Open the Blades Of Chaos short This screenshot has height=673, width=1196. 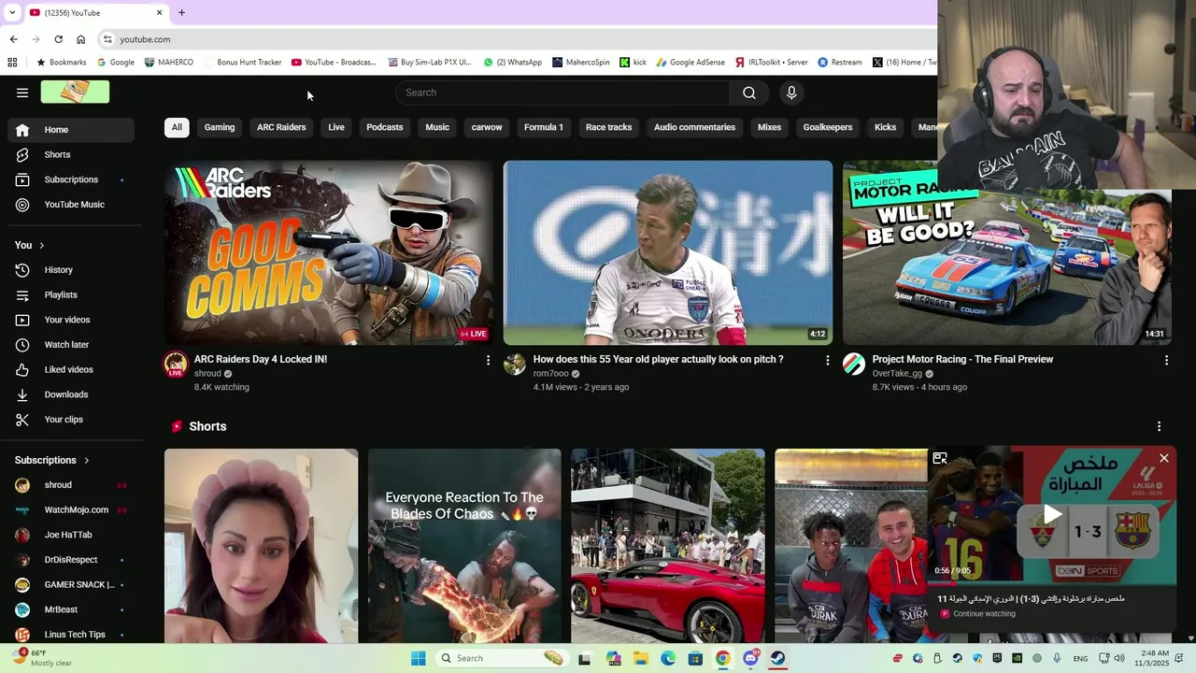pos(464,546)
